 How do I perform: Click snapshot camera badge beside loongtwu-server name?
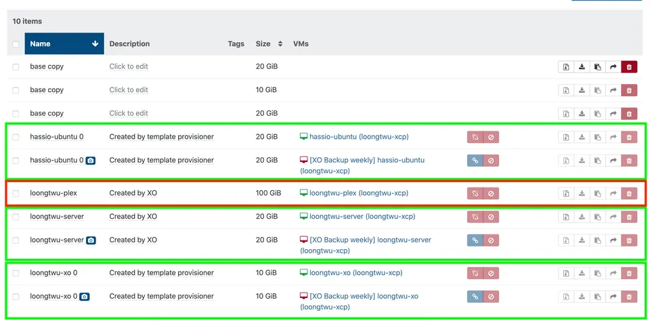pos(91,240)
